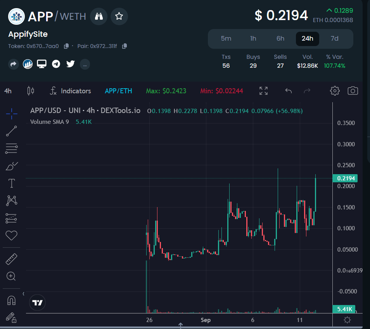Undo the last chart action
This screenshot has height=329, width=370.
(x=288, y=91)
